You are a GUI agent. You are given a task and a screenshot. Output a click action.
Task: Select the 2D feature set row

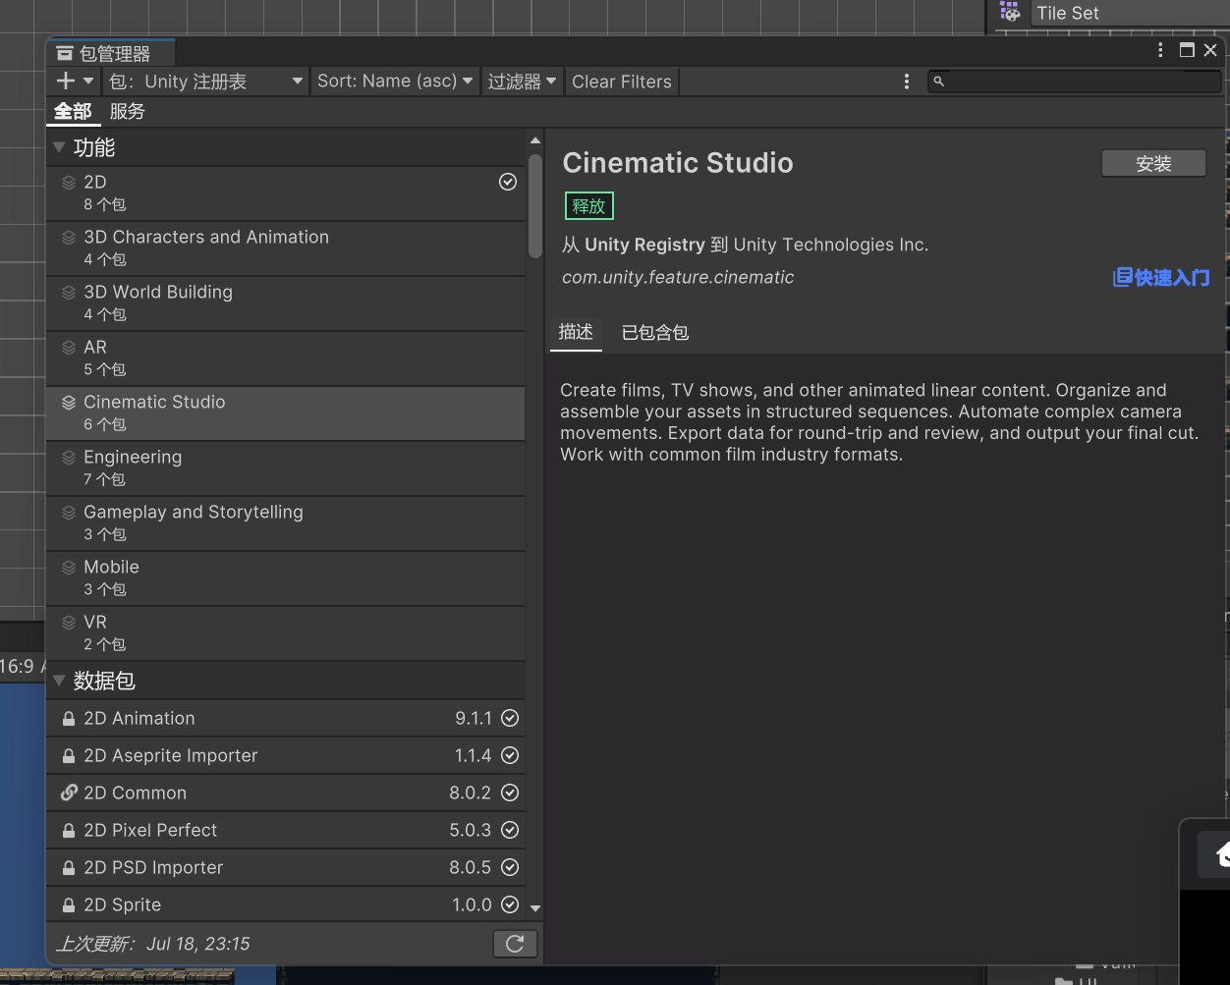285,192
